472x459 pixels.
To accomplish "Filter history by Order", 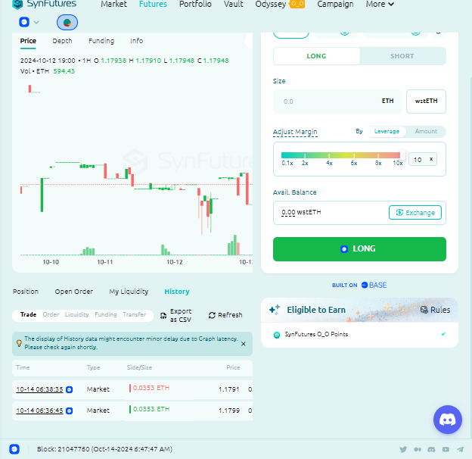I will coord(51,314).
